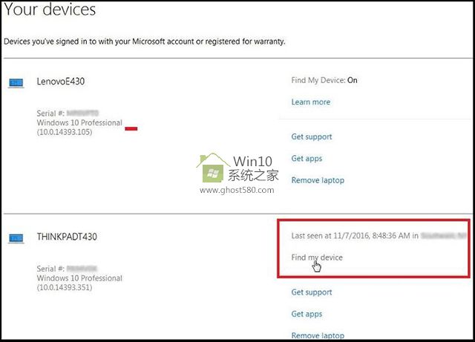Click the THINKPADT430 device name
Viewport: 475px width, 342px height.
click(67, 237)
